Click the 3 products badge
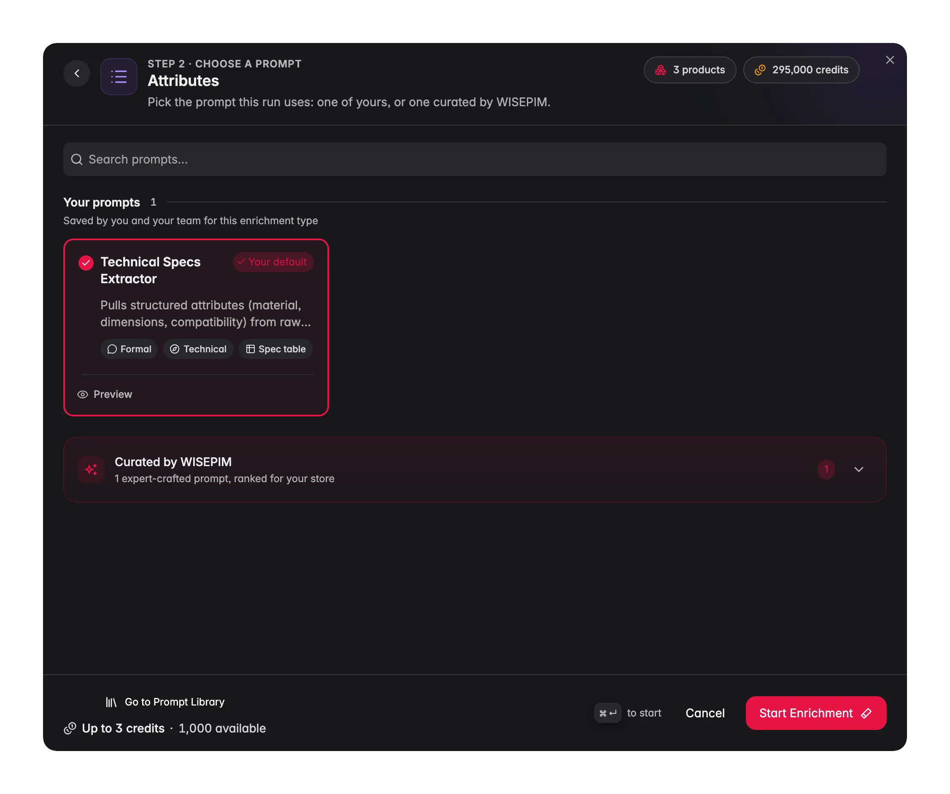This screenshot has width=950, height=794. coord(690,70)
